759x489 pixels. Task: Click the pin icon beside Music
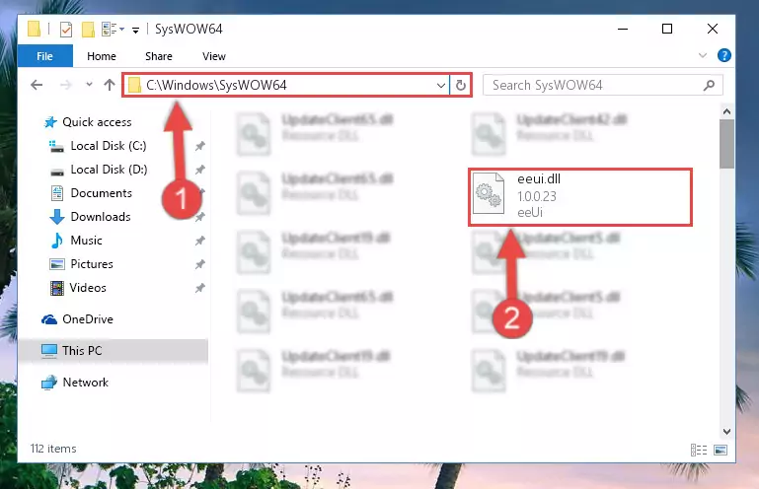tap(200, 241)
